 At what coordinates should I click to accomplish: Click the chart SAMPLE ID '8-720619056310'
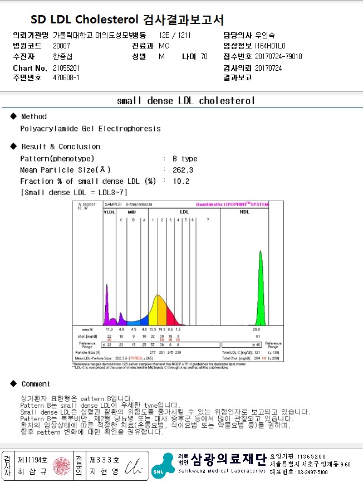[139, 204]
